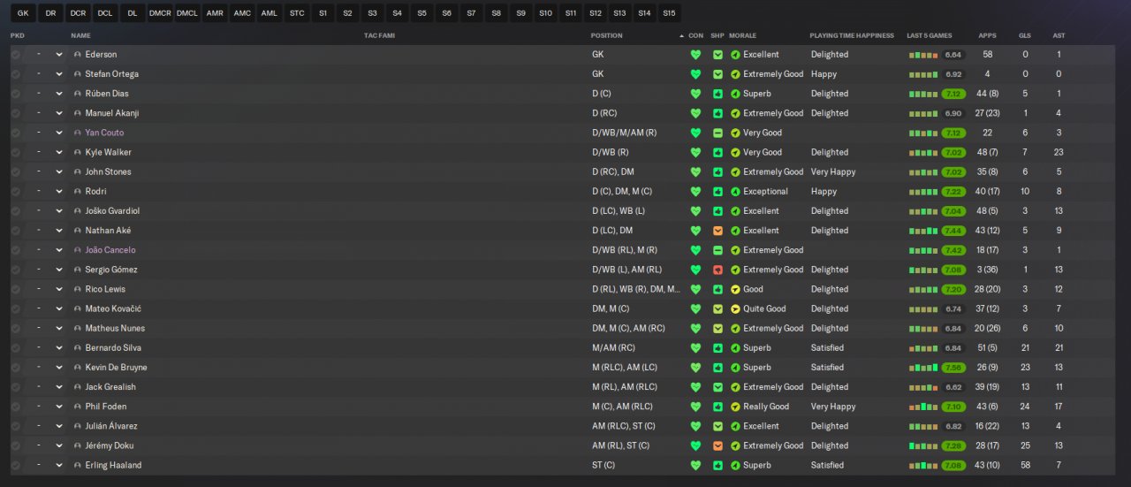1131x487 pixels.
Task: Click Erling Haaland's condition heart icon
Action: click(695, 466)
